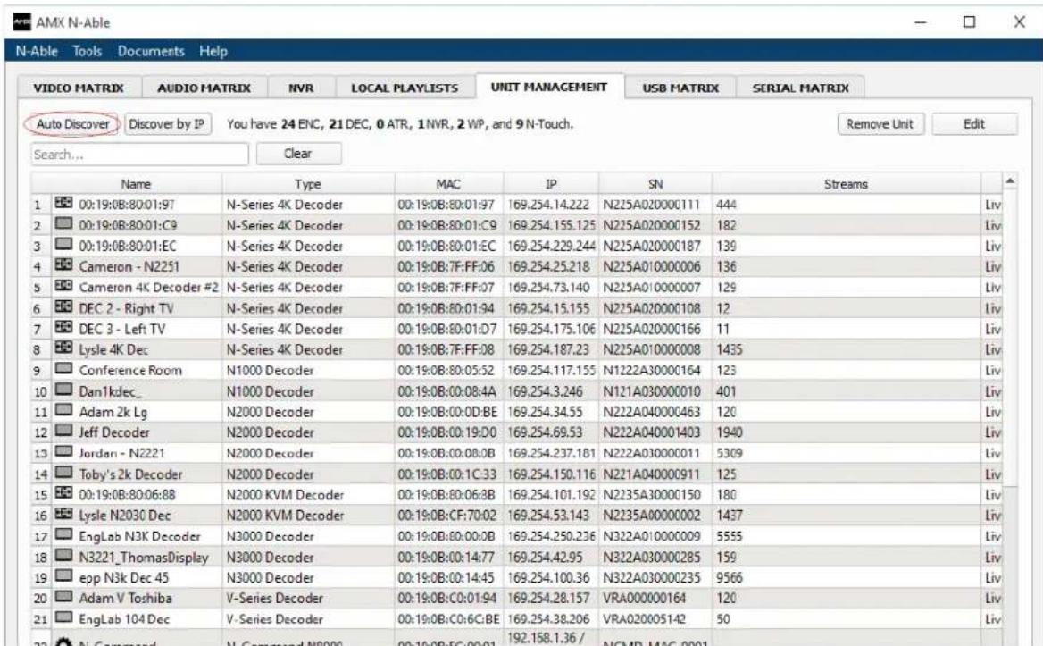Image resolution: width=1043 pixels, height=646 pixels.
Task: Switch to the USB Matrix tab
Action: pos(680,88)
